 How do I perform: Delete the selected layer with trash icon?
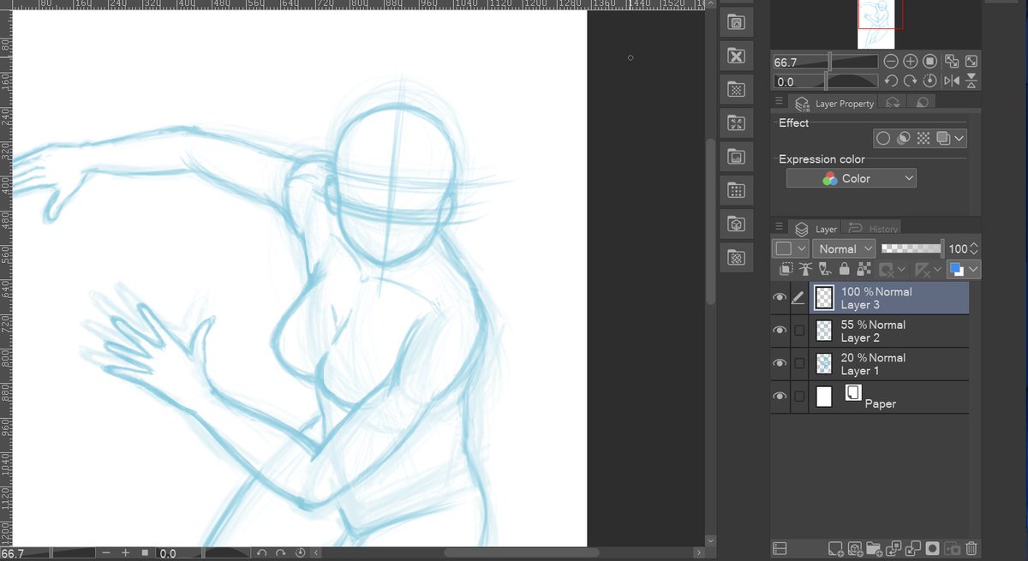pyautogui.click(x=971, y=548)
